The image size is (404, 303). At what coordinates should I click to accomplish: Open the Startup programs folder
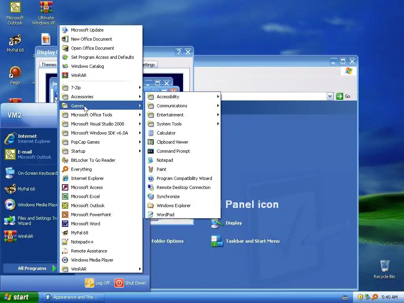click(101, 151)
